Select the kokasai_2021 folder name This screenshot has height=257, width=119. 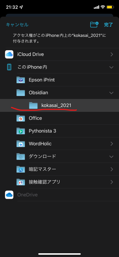pos(56,105)
